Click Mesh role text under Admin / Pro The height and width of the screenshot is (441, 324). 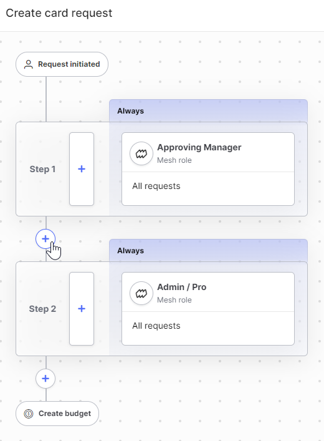(174, 300)
